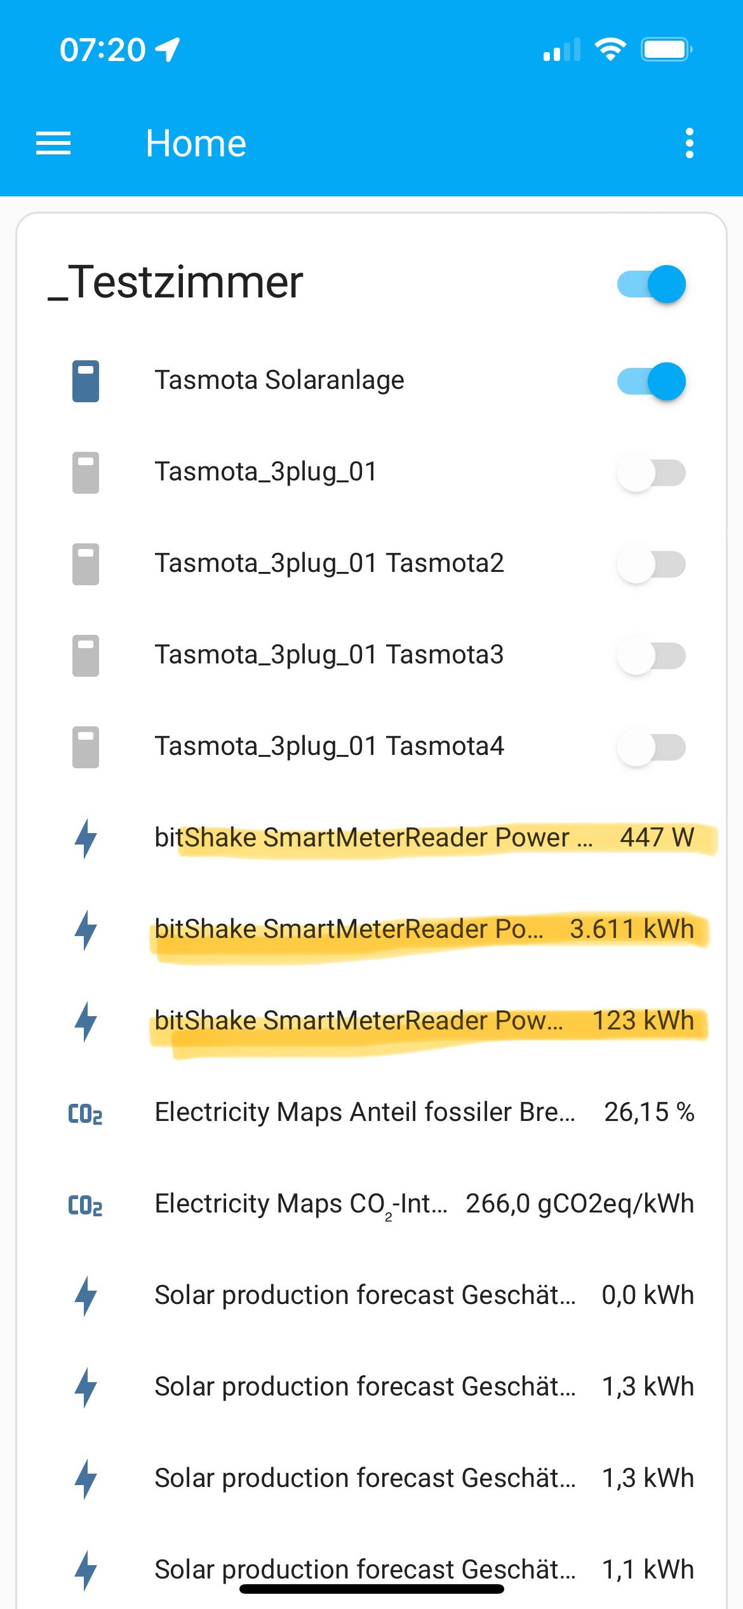Enable the Tasmota_3plug_01 toggle
The image size is (743, 1609).
[652, 473]
